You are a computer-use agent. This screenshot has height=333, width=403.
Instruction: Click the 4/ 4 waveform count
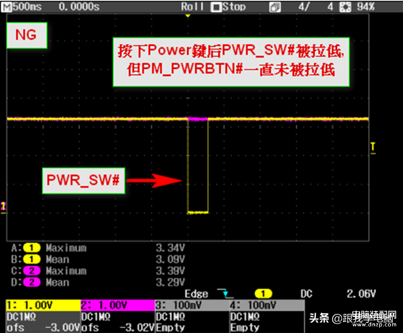tap(316, 6)
